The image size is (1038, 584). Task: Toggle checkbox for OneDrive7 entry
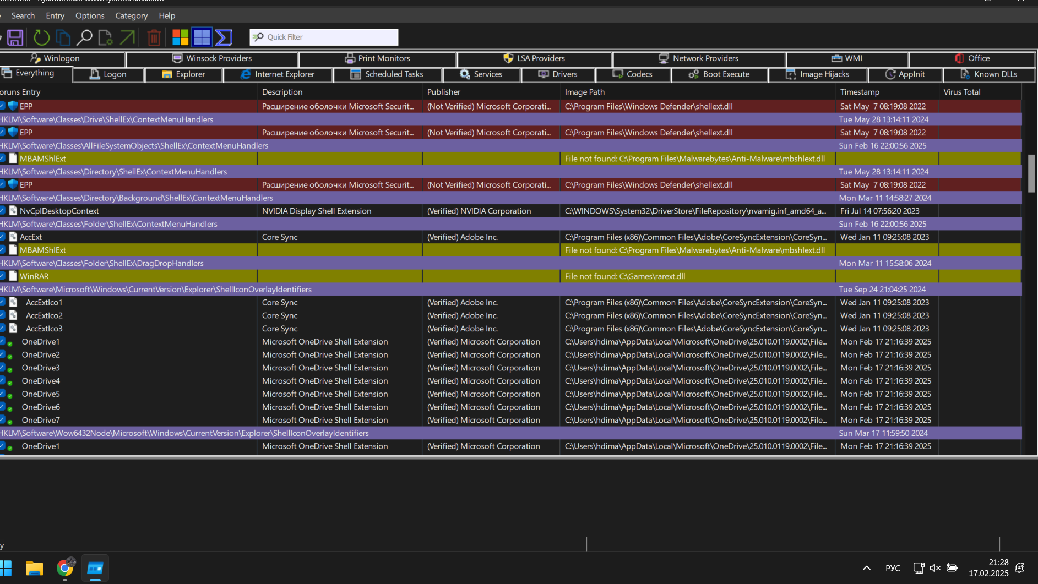[3, 420]
